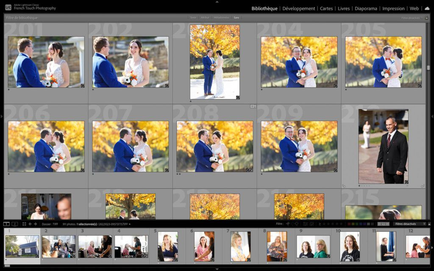Switch to the Impression module

pos(393,8)
